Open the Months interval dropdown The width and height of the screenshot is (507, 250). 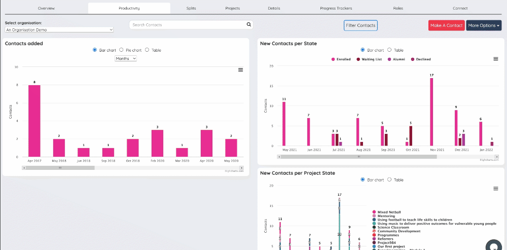[126, 58]
